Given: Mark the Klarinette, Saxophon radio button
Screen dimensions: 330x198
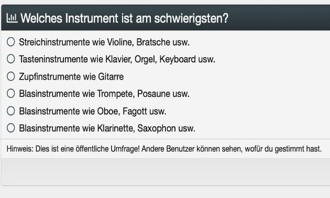Looking at the screenshot, I should point(10,128).
